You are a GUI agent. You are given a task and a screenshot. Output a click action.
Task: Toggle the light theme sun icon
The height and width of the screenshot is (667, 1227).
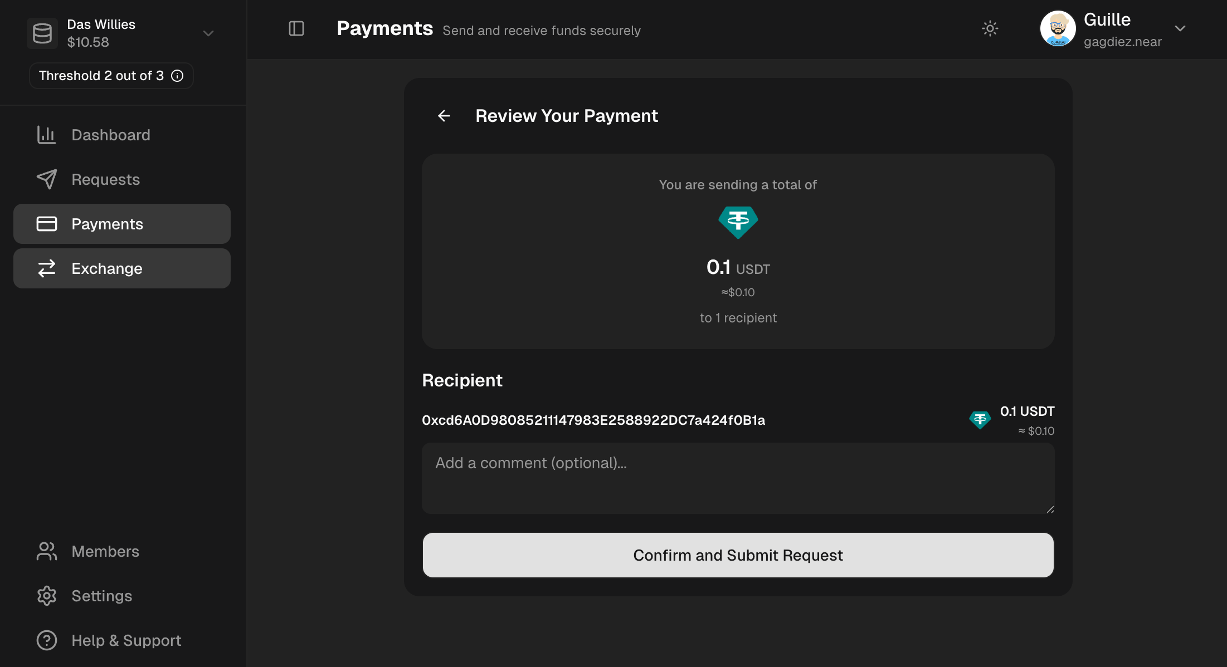pos(990,28)
